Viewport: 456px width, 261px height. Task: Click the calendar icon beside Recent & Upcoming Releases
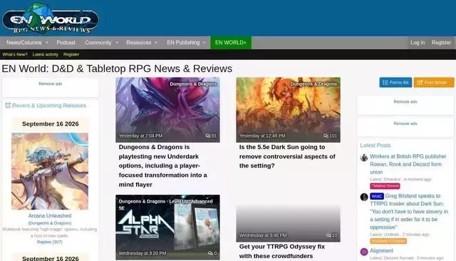8,106
